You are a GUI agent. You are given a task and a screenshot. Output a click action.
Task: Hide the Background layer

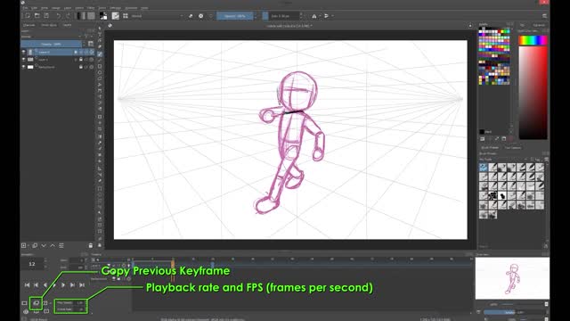[24, 67]
